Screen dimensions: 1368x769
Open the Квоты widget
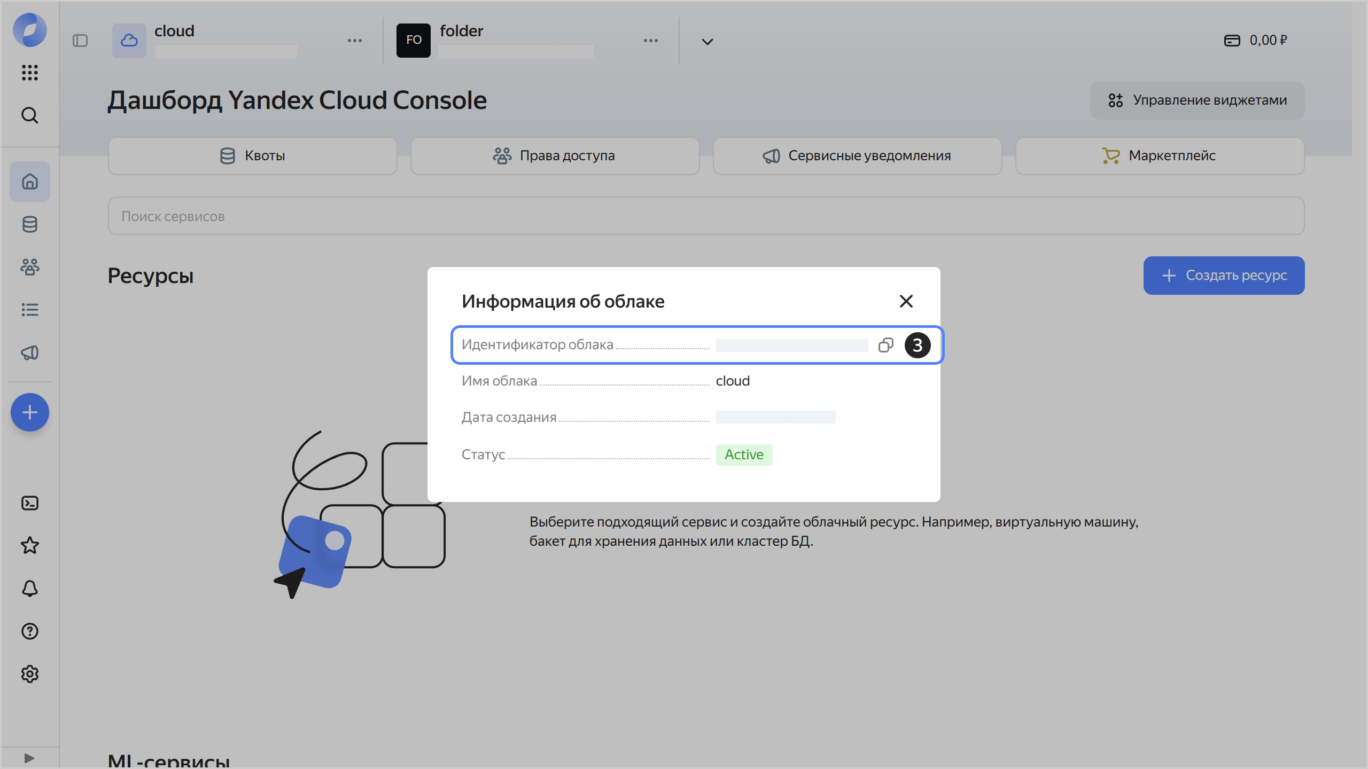(252, 155)
